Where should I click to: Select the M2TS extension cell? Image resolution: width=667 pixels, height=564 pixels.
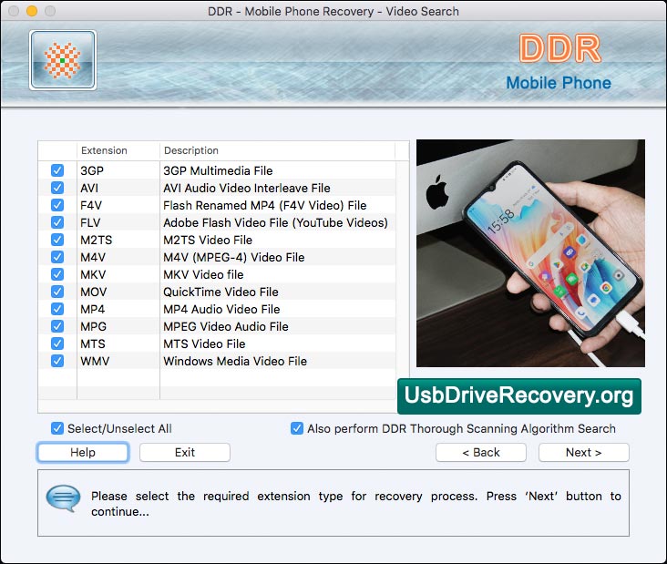pyautogui.click(x=118, y=240)
